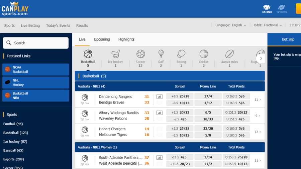Click the Search input field
This screenshot has width=301, height=169.
coord(36,43)
